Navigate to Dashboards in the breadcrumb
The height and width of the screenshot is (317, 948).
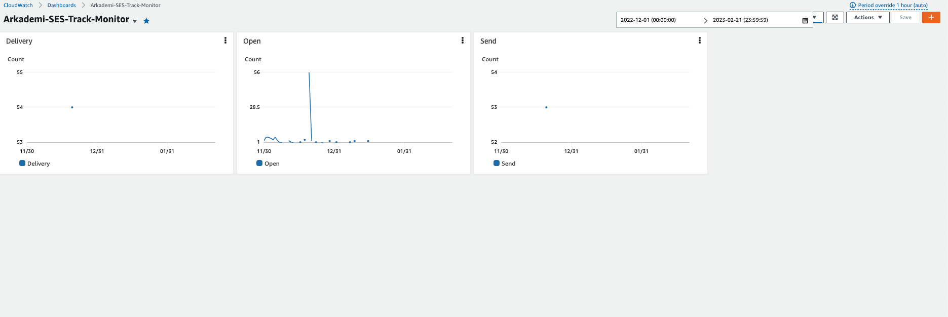pos(61,6)
